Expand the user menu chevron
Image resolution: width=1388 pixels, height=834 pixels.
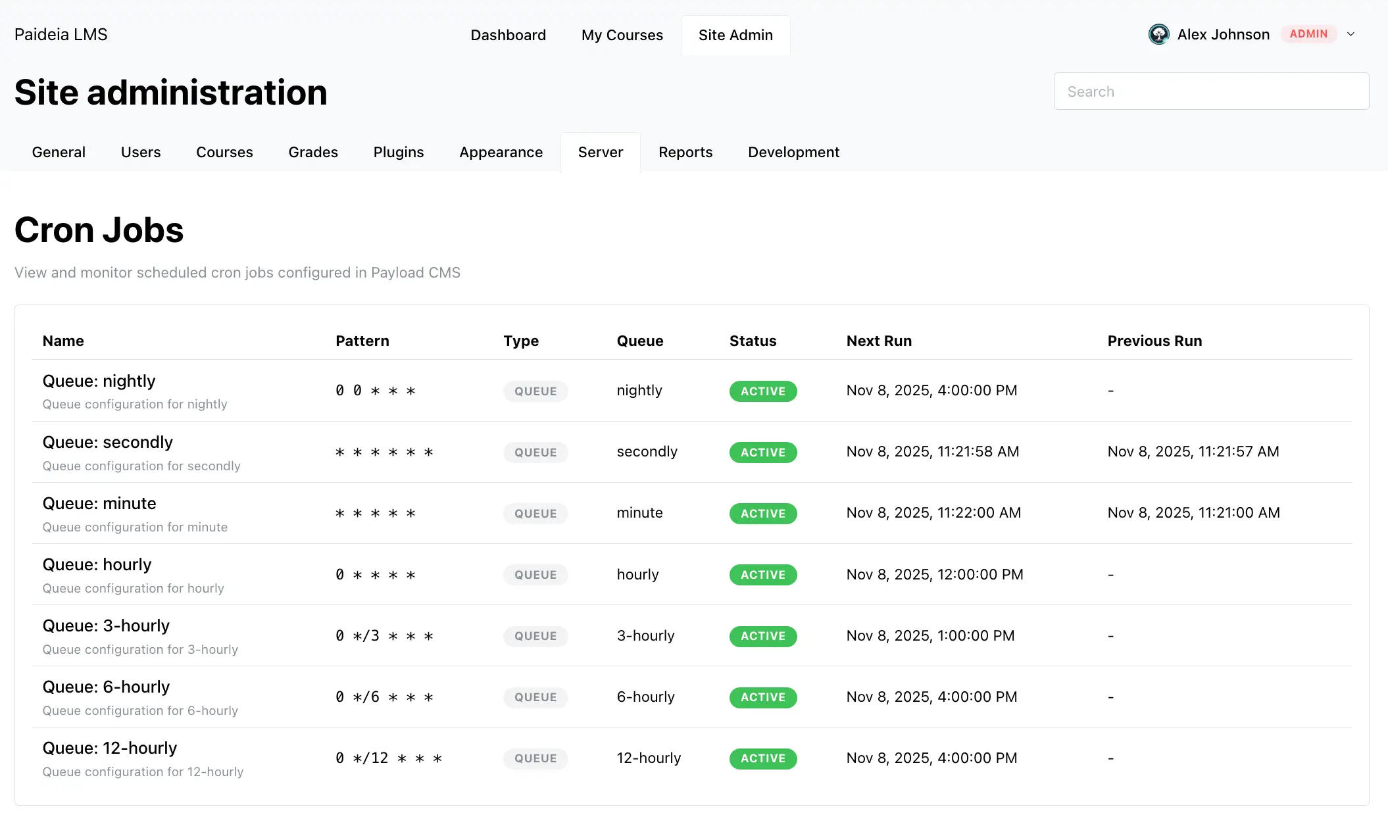coord(1351,34)
